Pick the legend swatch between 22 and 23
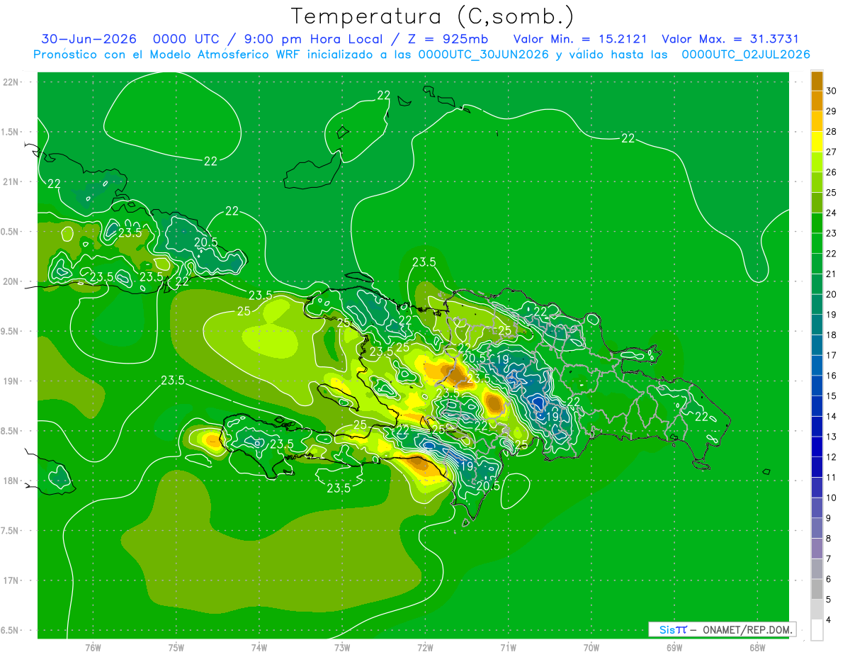This screenshot has width=850, height=657. click(817, 244)
